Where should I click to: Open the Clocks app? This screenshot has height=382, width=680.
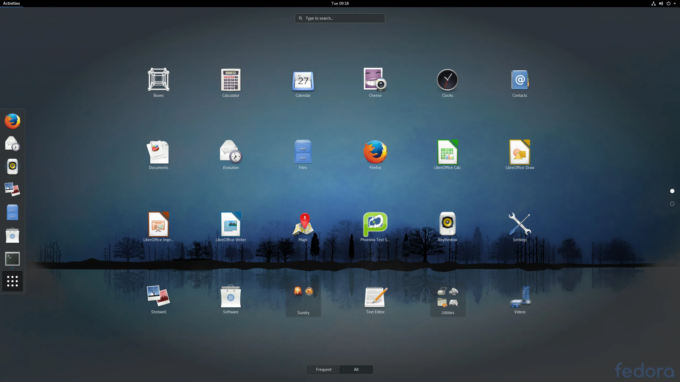coord(447,80)
